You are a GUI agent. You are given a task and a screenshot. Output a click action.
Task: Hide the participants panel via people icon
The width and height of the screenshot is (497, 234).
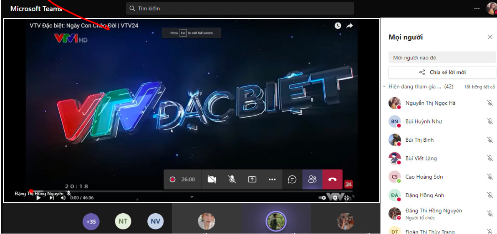(313, 180)
